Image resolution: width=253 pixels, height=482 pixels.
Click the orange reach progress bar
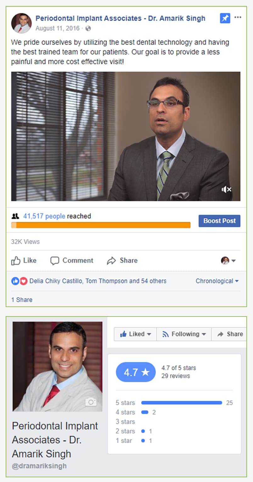(101, 225)
